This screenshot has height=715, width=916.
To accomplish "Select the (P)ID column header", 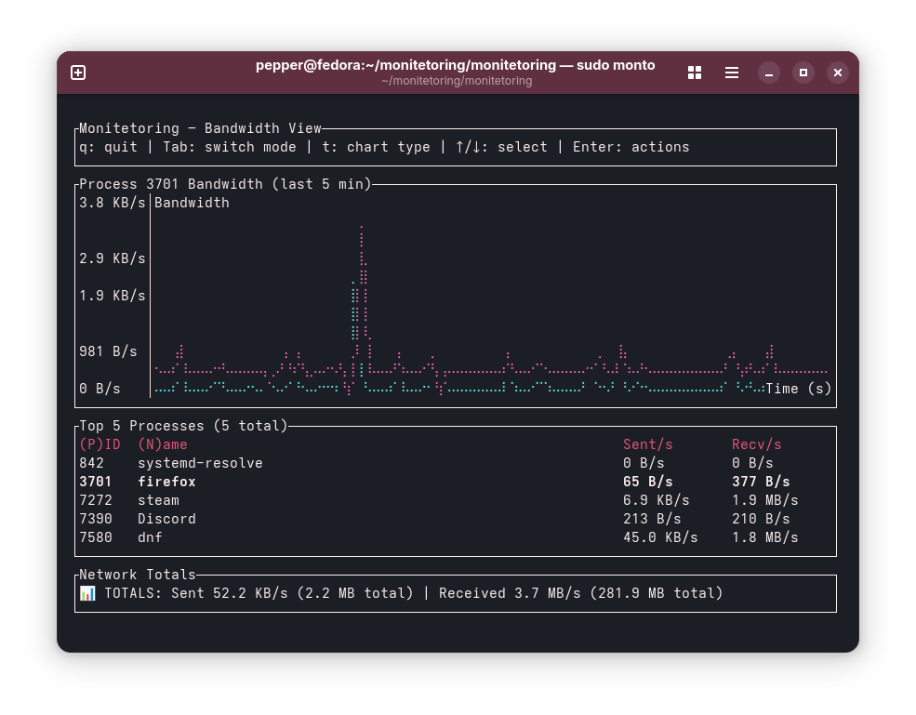I will tap(100, 444).
